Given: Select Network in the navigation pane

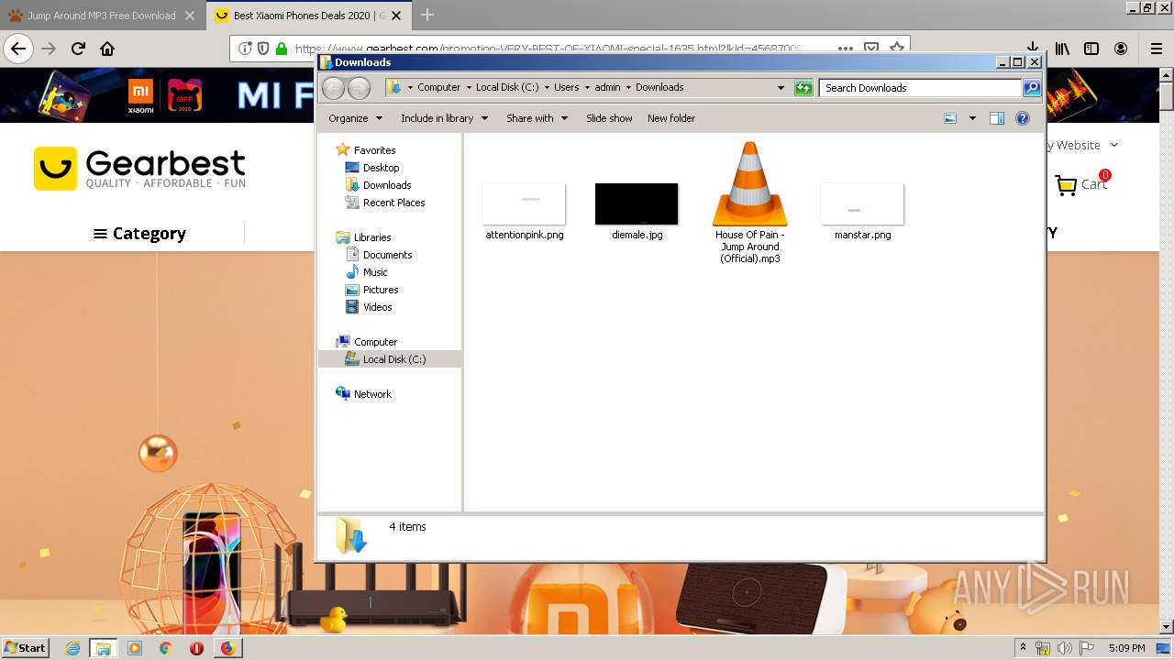Looking at the screenshot, I should (x=372, y=394).
